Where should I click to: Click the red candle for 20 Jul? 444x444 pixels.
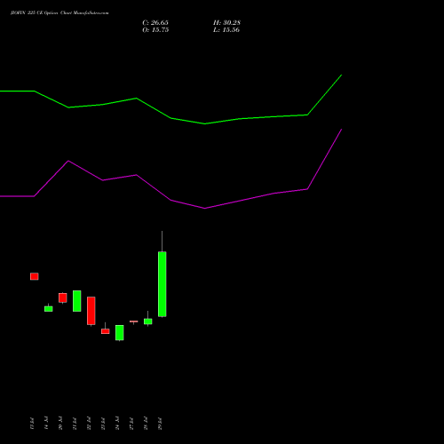63,297
